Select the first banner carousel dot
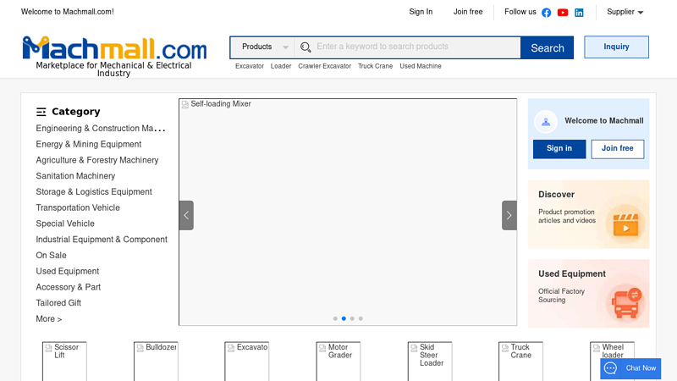 (x=335, y=318)
